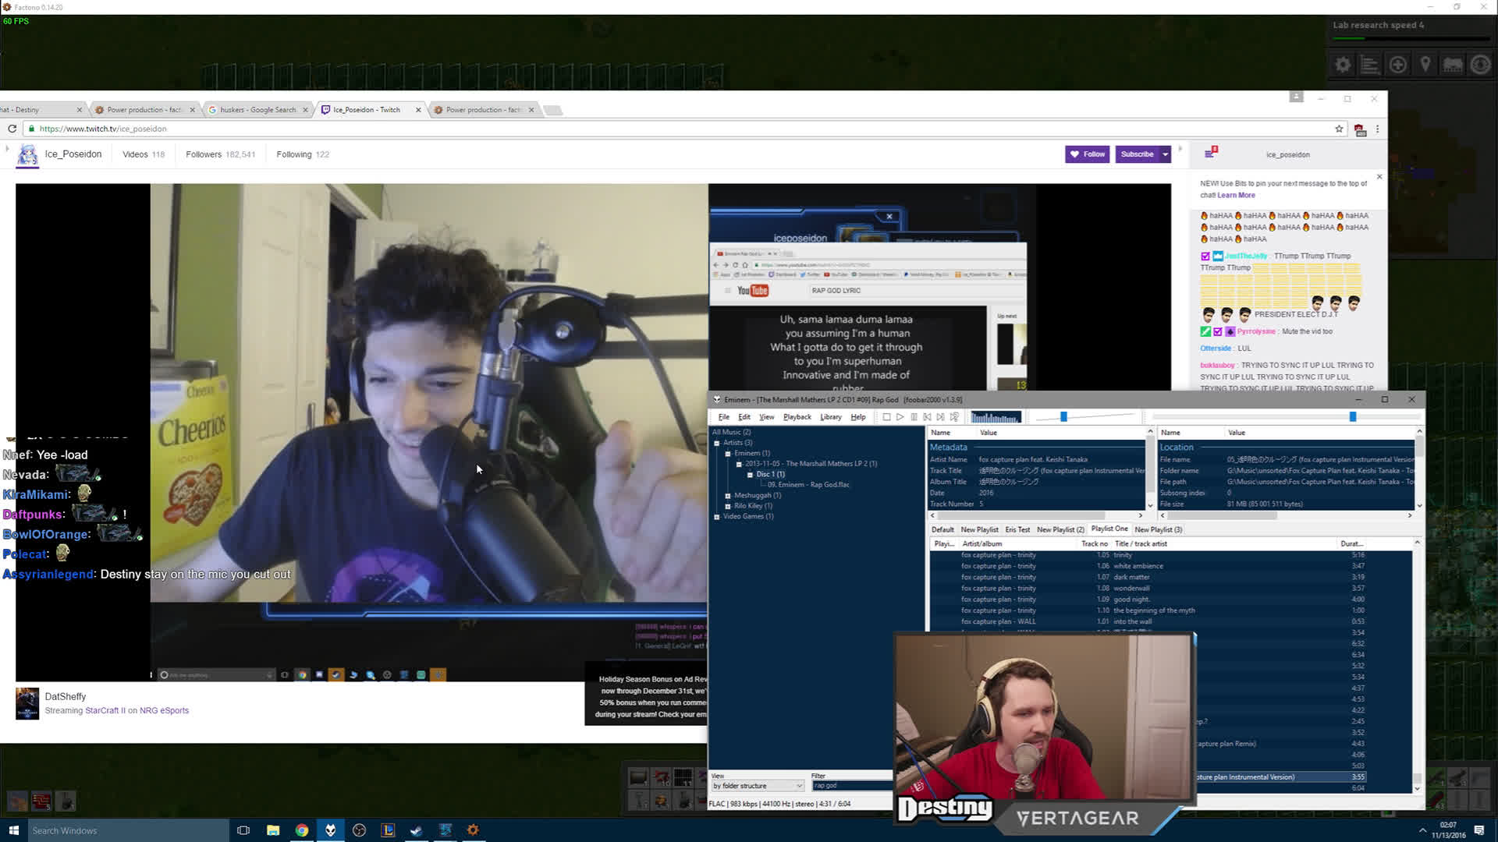
Task: Click the Factorio settings gear icon
Action: [1343, 65]
